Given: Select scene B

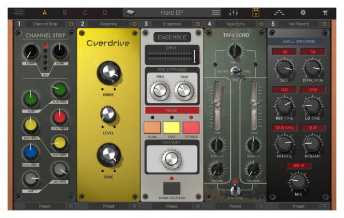Looking at the screenshot, I should (x=65, y=13).
